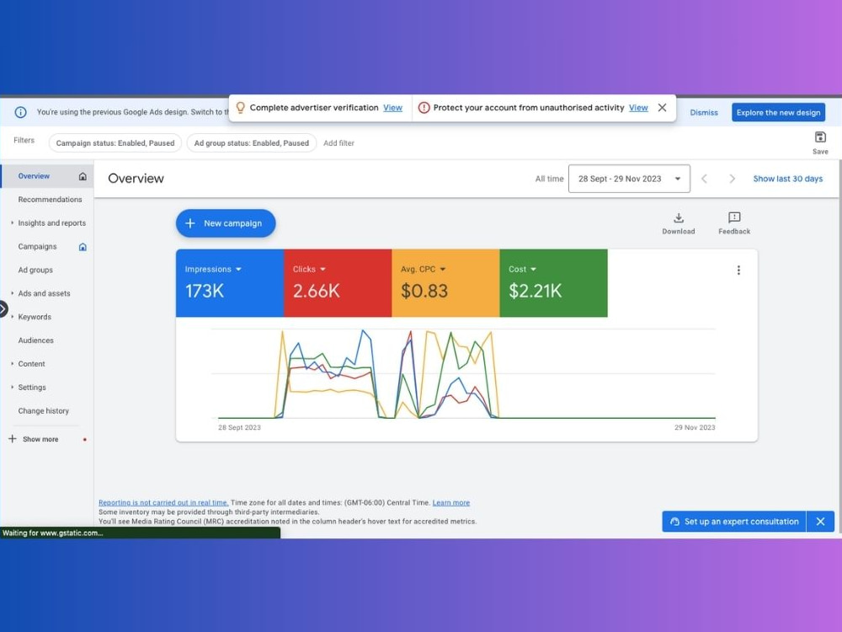This screenshot has height=632, width=842.
Task: Click the headset icon in expert consultation button
Action: tap(675, 522)
